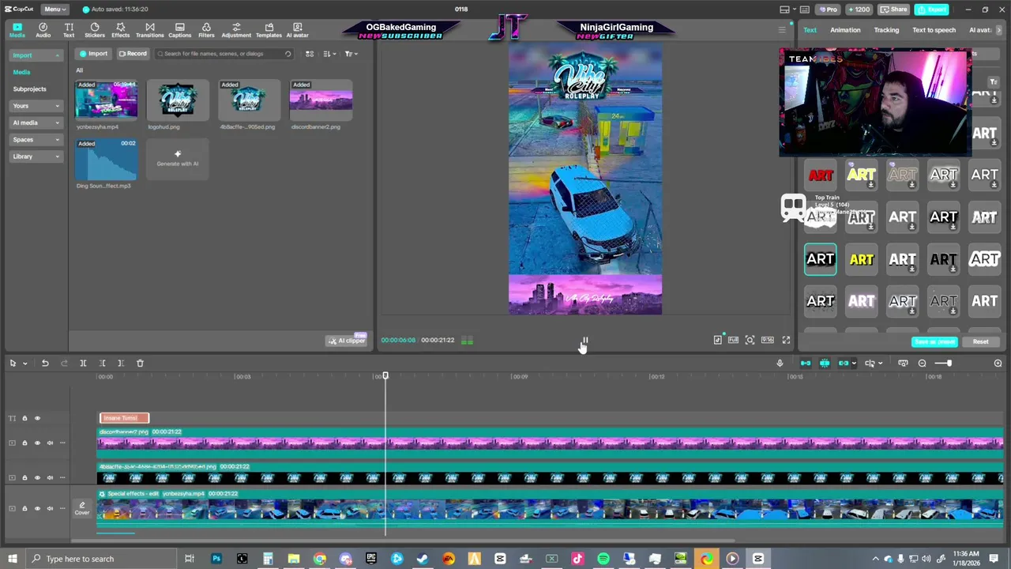Open TikTok from the Windows taskbar
Image resolution: width=1011 pixels, height=569 pixels.
(x=577, y=559)
